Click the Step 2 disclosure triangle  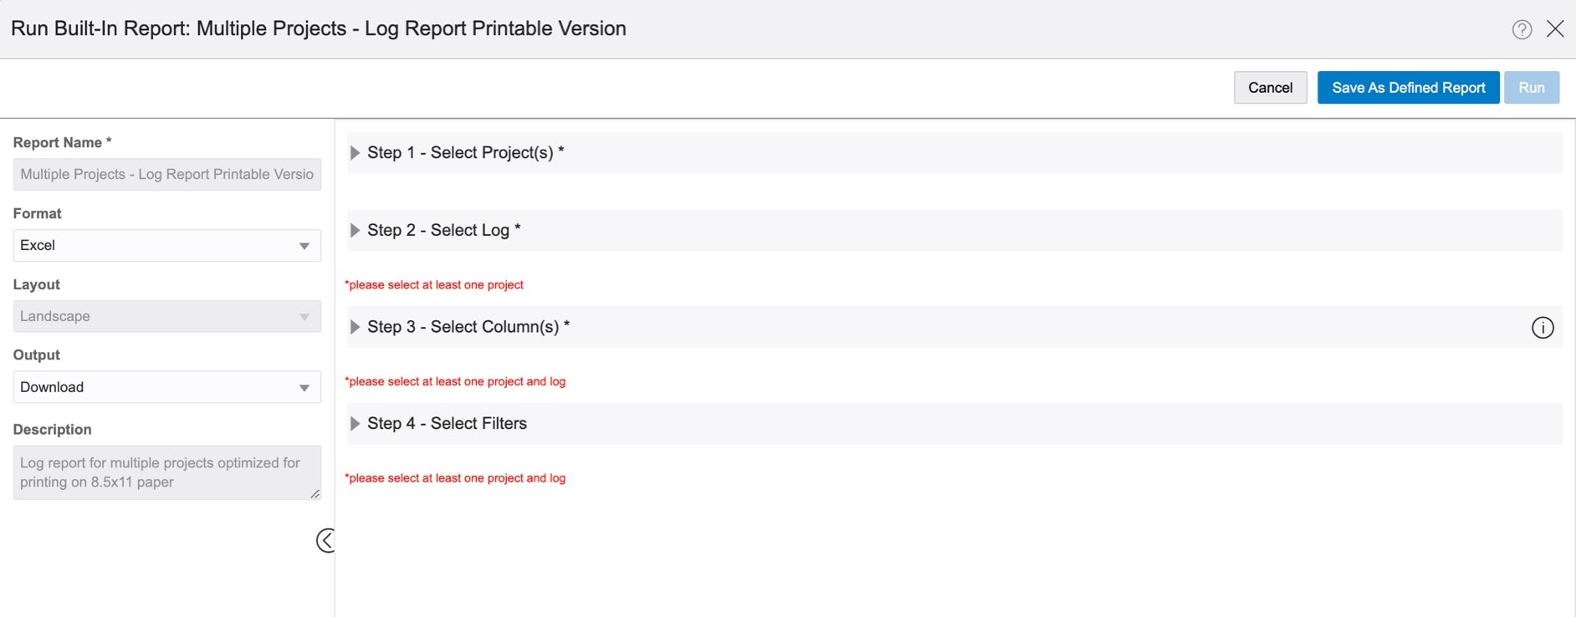(x=355, y=230)
